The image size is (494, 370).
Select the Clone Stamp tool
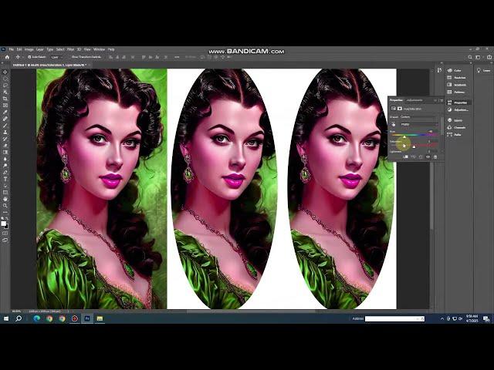pyautogui.click(x=5, y=132)
